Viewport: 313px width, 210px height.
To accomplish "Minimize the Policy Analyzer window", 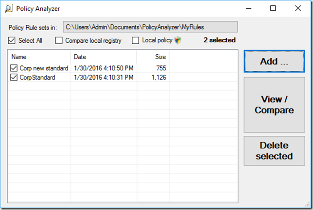I will [x=248, y=8].
